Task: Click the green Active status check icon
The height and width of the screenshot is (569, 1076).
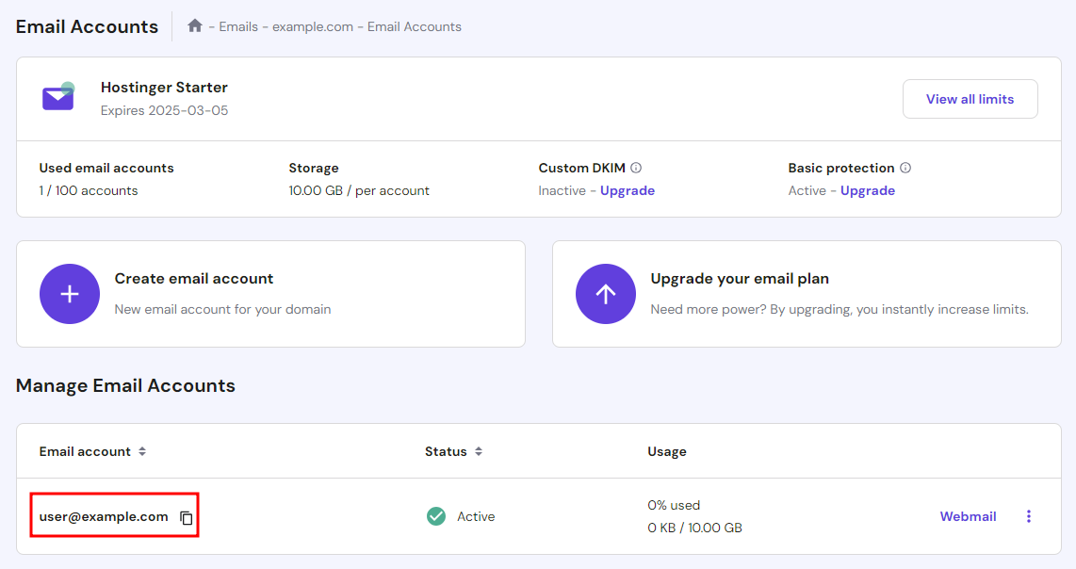Action: tap(435, 516)
